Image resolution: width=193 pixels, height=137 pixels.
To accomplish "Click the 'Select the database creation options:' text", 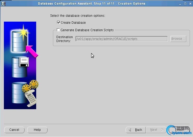I will click(x=78, y=16).
